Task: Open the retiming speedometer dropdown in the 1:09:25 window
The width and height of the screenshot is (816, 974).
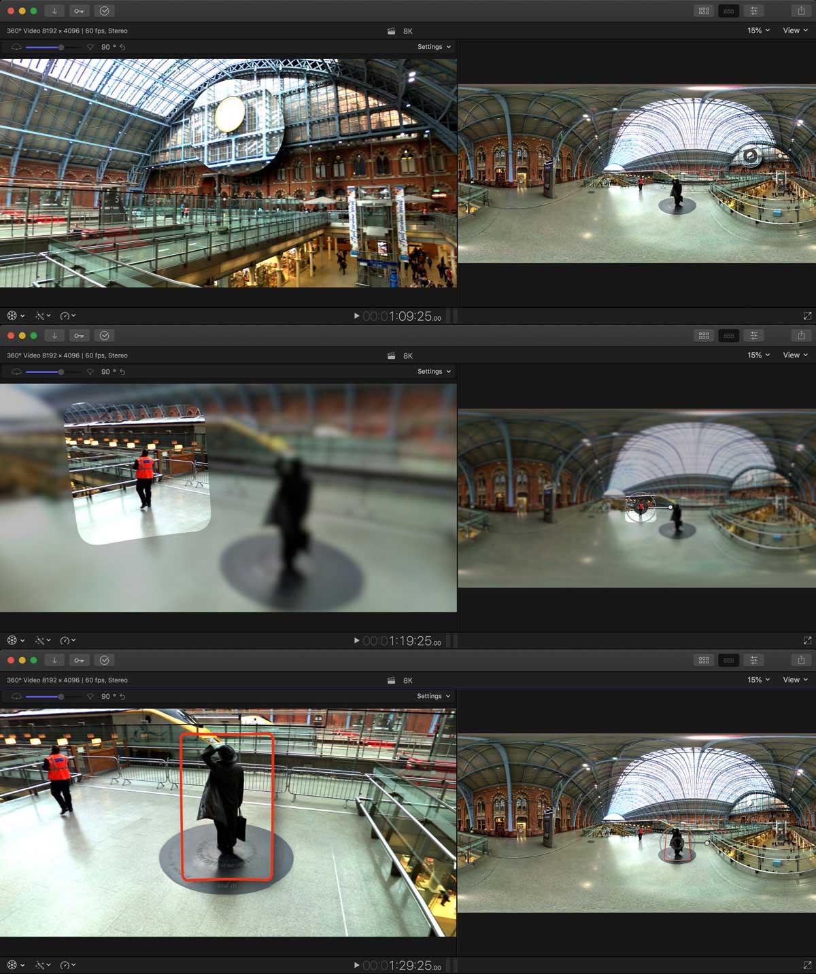Action: [x=67, y=316]
